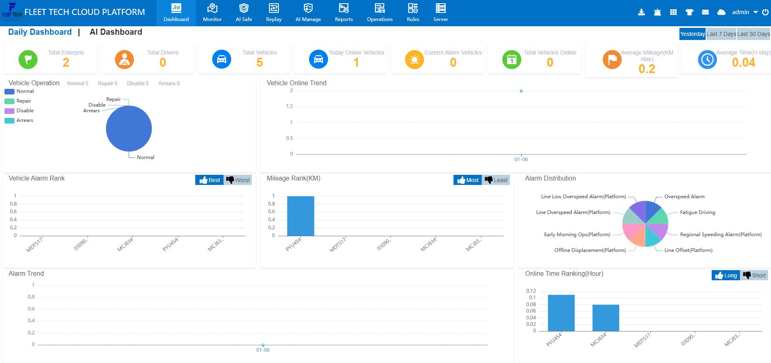
Task: Expand the admin user dropdown arrow
Action: (x=756, y=13)
